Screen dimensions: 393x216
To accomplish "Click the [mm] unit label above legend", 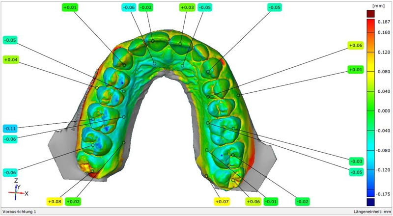I will [377, 5].
